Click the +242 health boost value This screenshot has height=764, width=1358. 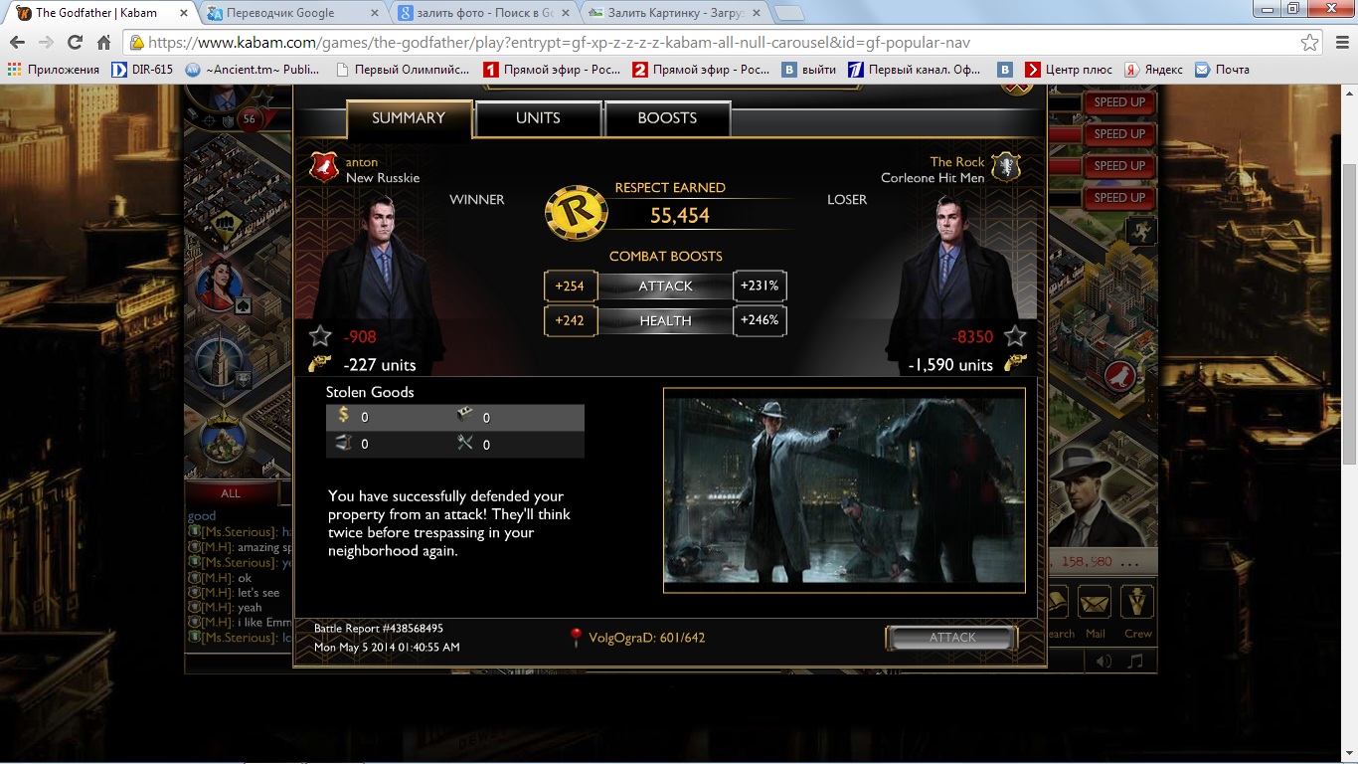(x=570, y=321)
